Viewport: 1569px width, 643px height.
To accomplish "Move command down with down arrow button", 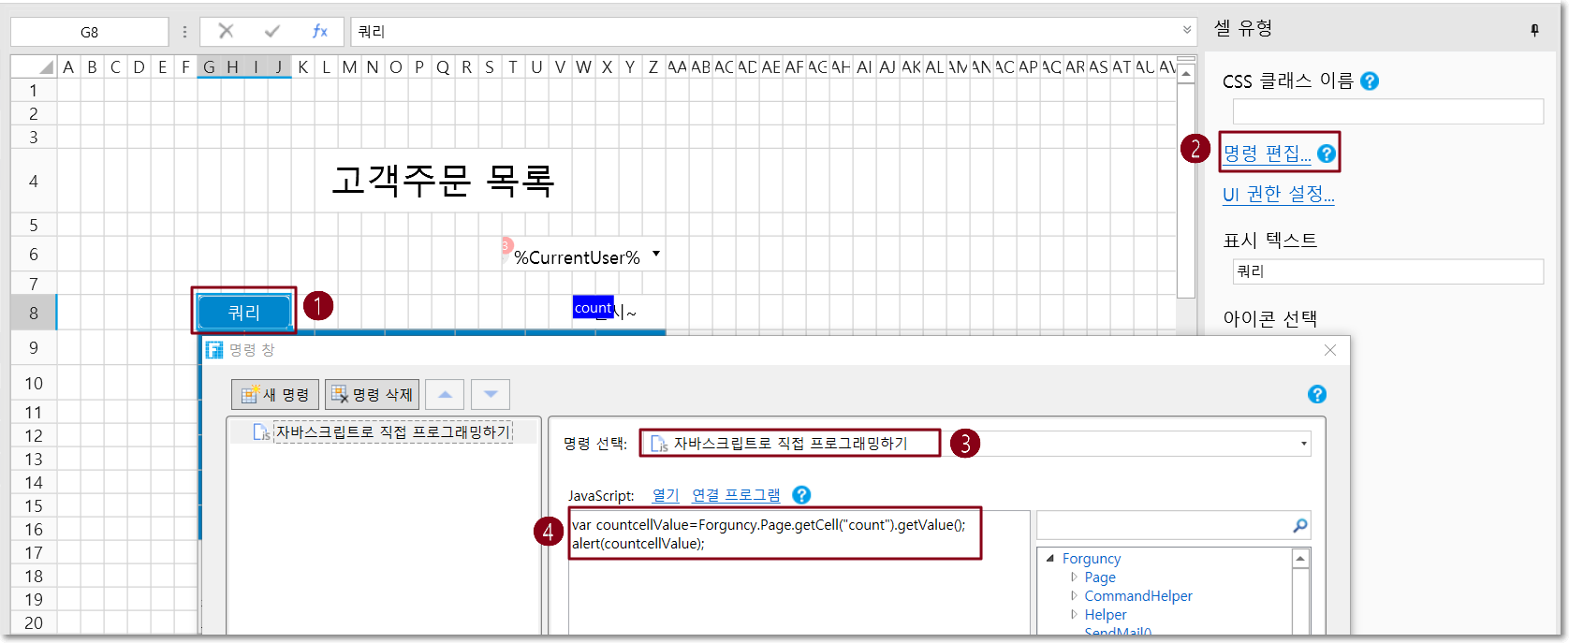I will tap(491, 395).
